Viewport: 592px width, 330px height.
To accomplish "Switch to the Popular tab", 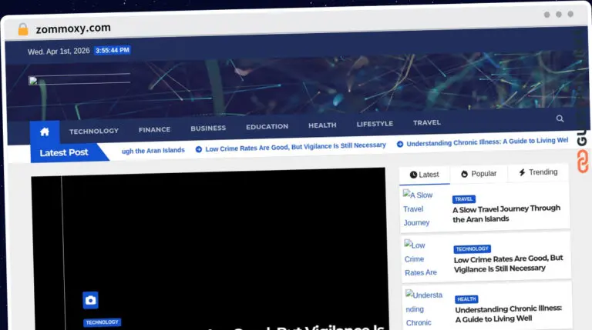I will pyautogui.click(x=479, y=173).
